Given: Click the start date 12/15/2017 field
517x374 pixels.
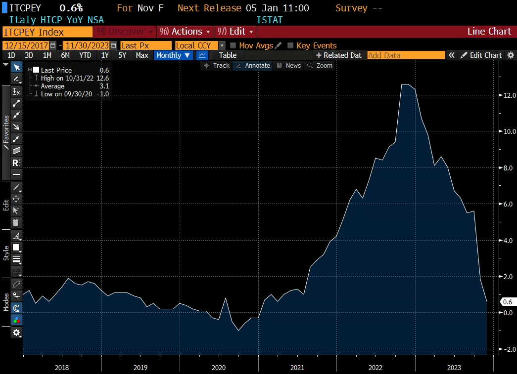Looking at the screenshot, I should (26, 45).
